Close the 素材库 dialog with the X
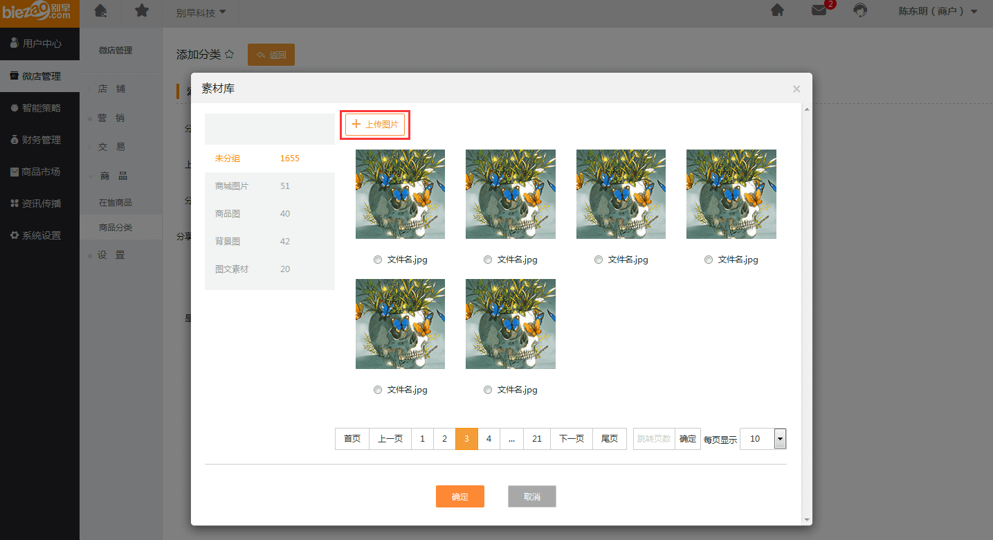The height and width of the screenshot is (540, 993). 796,89
